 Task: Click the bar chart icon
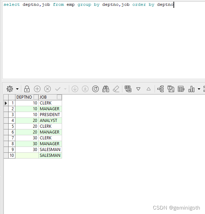pos(191,89)
